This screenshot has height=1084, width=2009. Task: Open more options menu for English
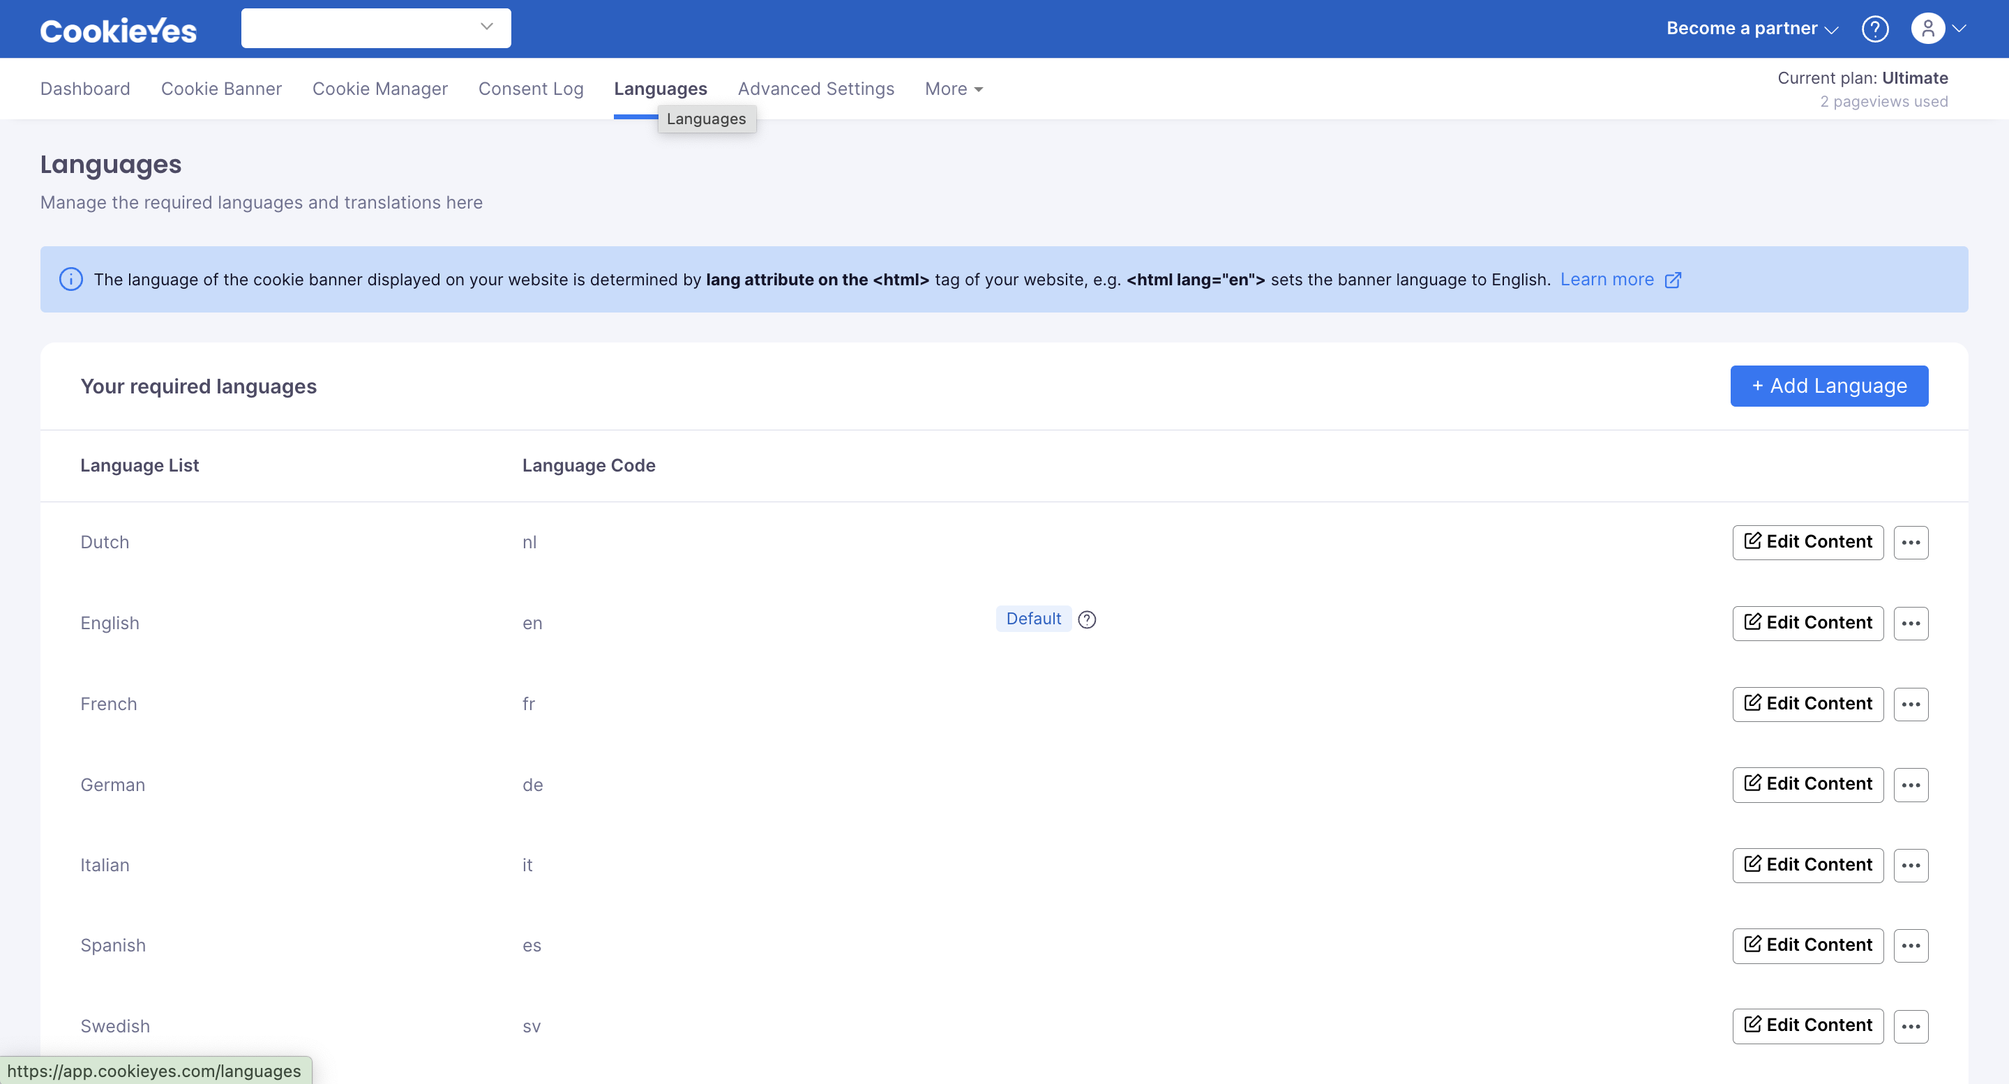[x=1910, y=623]
